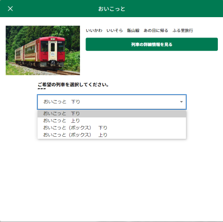Close the おいこっと dialog with X icon
Image resolution: width=223 pixels, height=222 pixels.
click(x=10, y=9)
